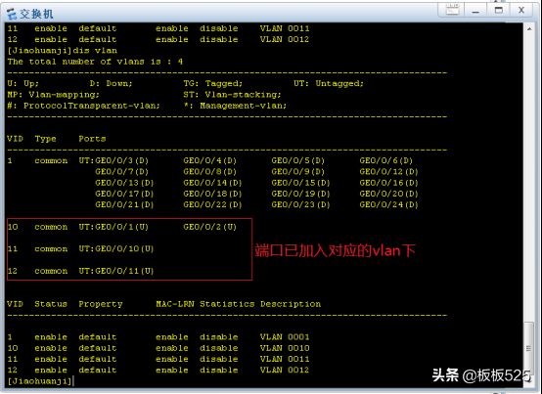Click the 头条 @板板525 watermark

tap(480, 375)
